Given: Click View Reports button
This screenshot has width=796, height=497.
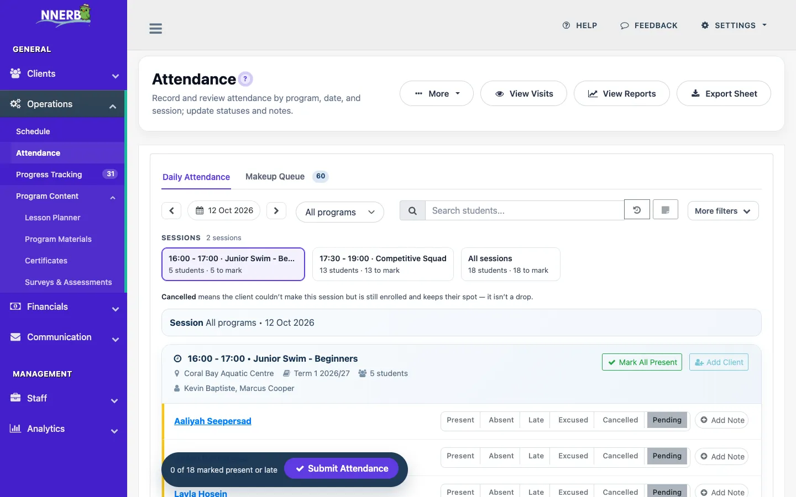Looking at the screenshot, I should (622, 94).
